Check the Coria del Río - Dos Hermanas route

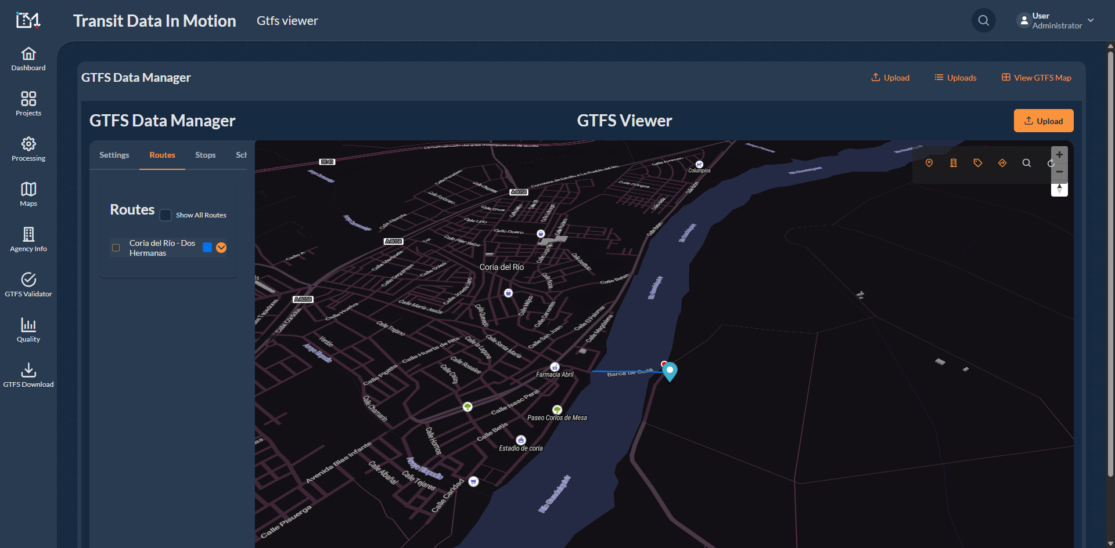(116, 248)
